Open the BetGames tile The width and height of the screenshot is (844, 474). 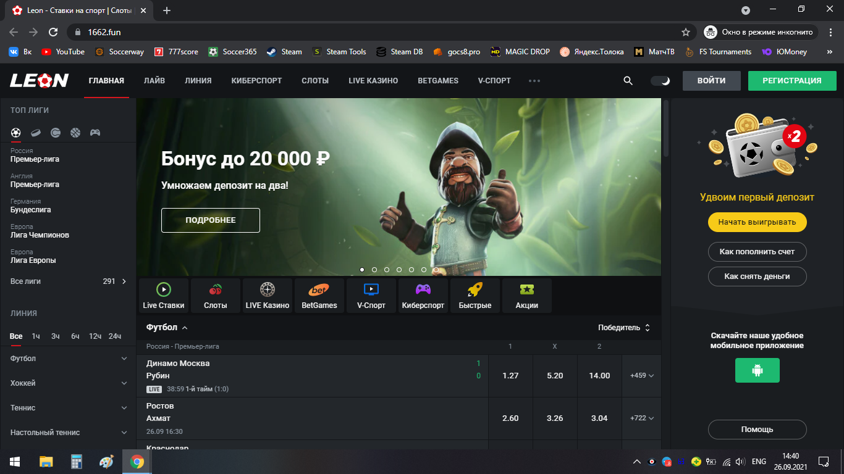[x=319, y=296]
